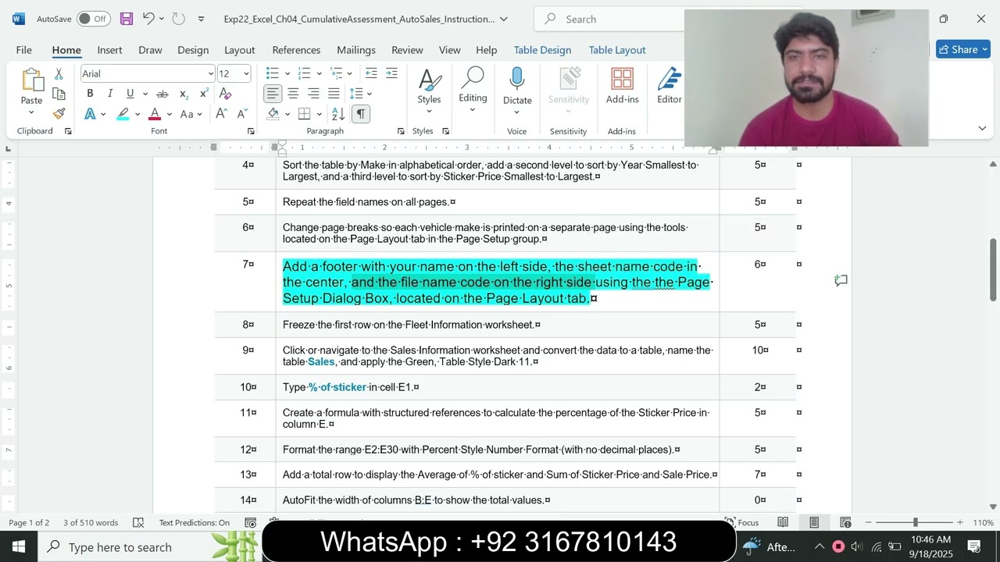This screenshot has width=1000, height=562.
Task: Toggle Align Left paragraph button
Action: coord(273,94)
